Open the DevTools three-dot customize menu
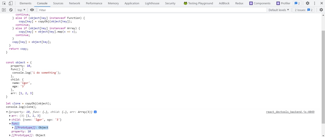The image size is (325, 137). click(315, 3)
